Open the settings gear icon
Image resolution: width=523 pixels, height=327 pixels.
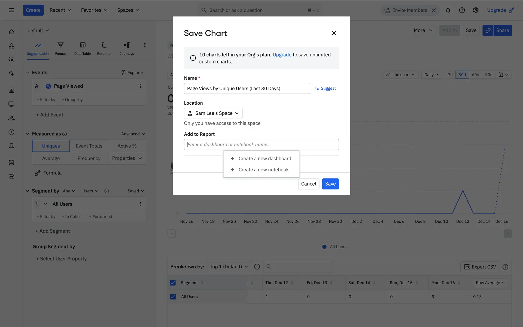pos(476,10)
